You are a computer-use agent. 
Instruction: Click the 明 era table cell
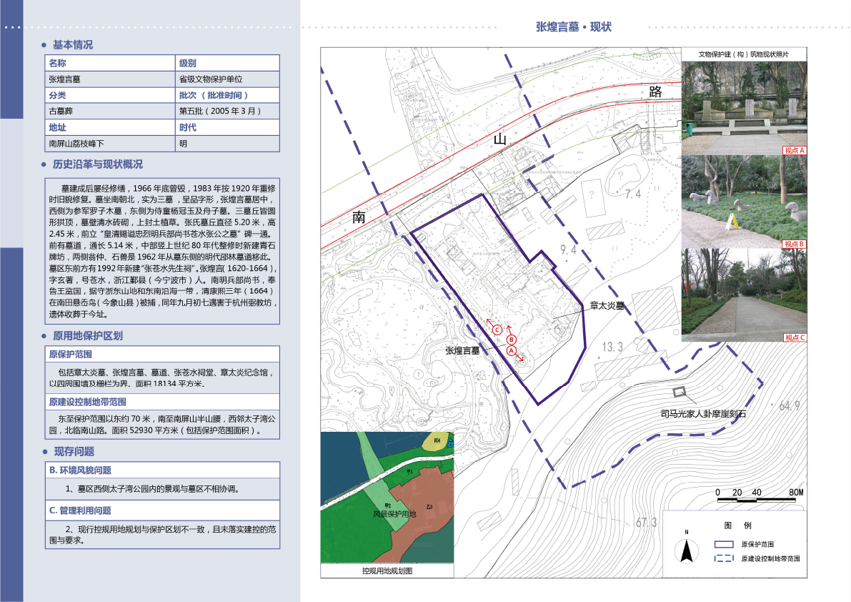(x=227, y=144)
